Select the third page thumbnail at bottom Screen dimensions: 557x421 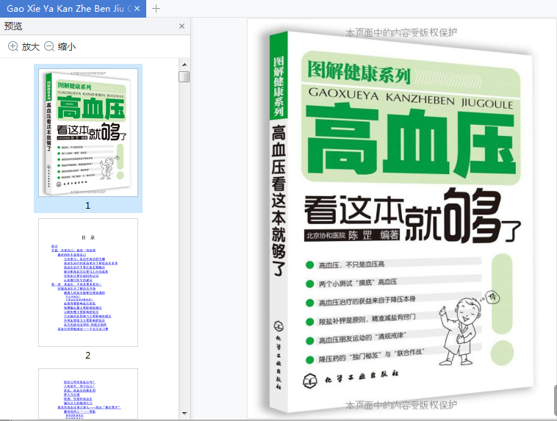88,394
